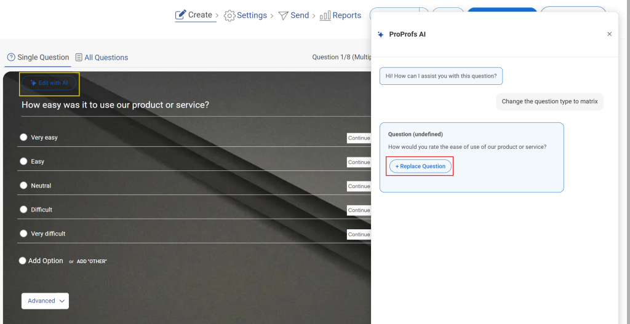Click the suggested ease of use question text
Image resolution: width=630 pixels, height=324 pixels.
(468, 147)
